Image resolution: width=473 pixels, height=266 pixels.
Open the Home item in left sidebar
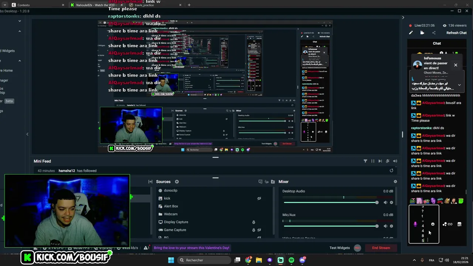click(7, 71)
